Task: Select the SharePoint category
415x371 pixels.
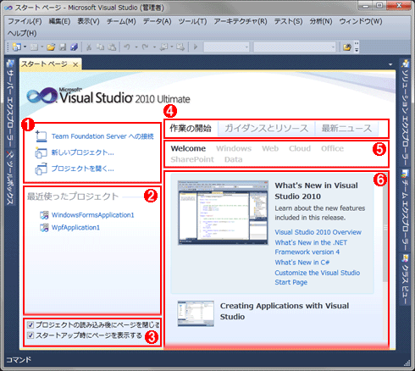Action: tap(192, 159)
